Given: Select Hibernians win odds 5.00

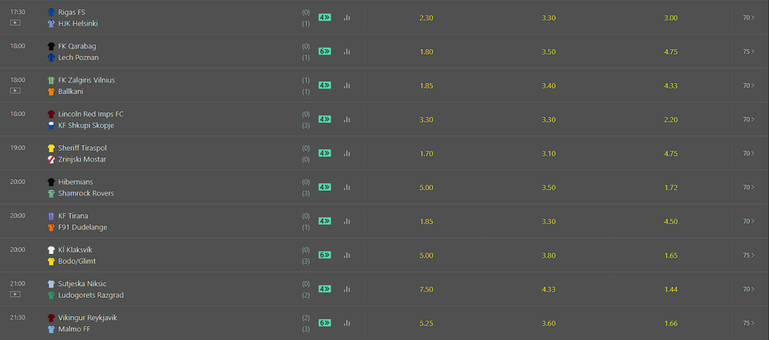Looking at the screenshot, I should tap(426, 187).
